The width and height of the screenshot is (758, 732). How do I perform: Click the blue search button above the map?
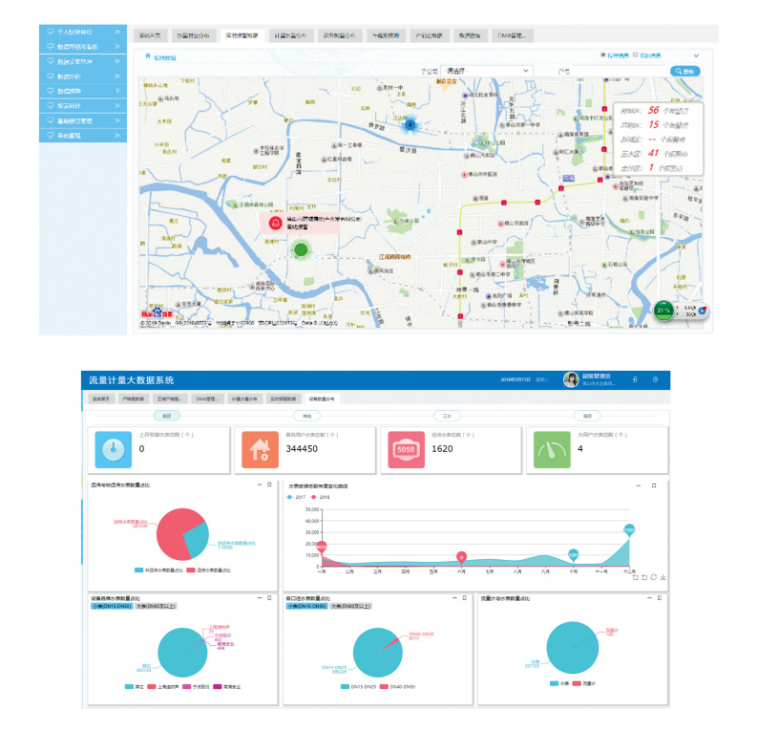click(685, 71)
